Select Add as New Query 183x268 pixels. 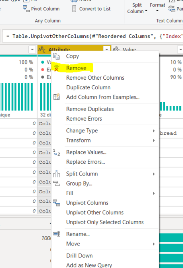[x=89, y=265]
